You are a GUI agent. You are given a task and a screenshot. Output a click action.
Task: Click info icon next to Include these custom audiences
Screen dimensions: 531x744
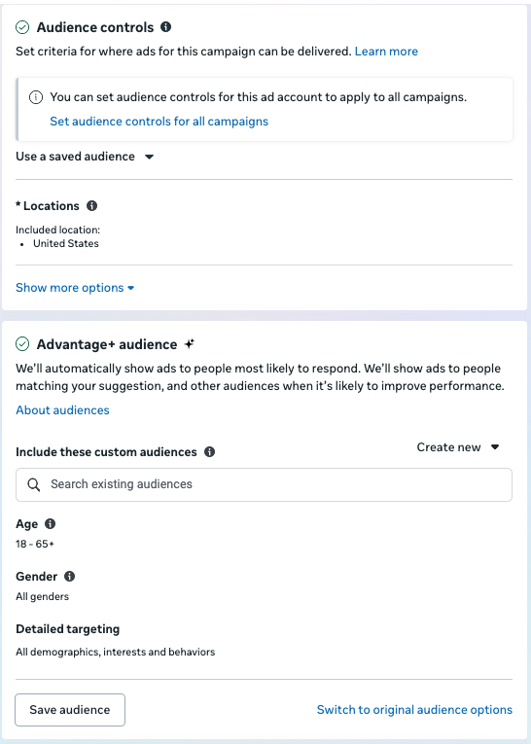pyautogui.click(x=209, y=451)
